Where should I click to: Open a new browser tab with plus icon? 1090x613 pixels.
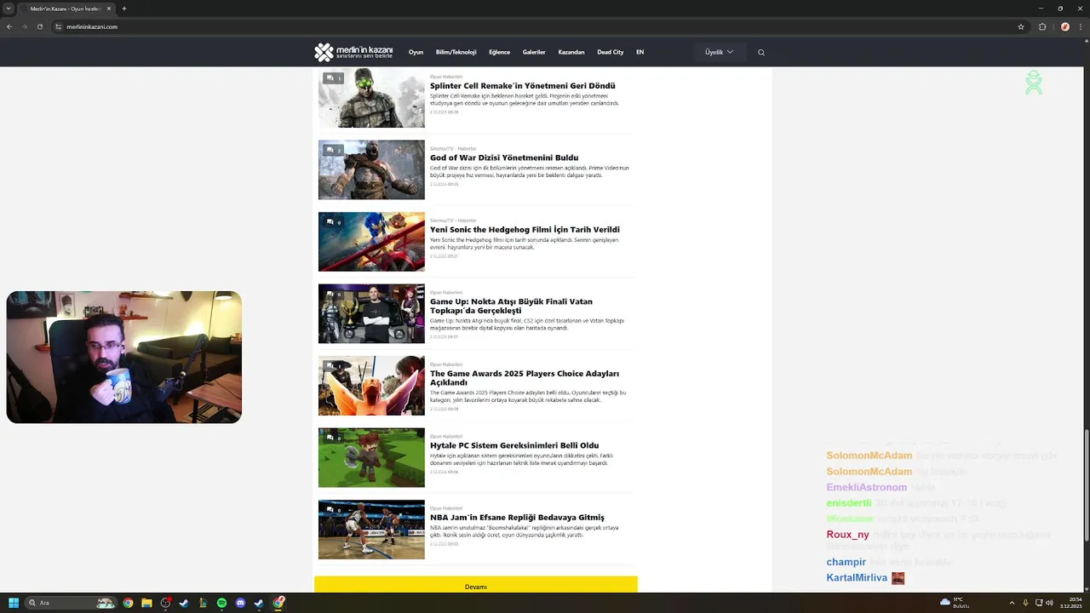[124, 9]
